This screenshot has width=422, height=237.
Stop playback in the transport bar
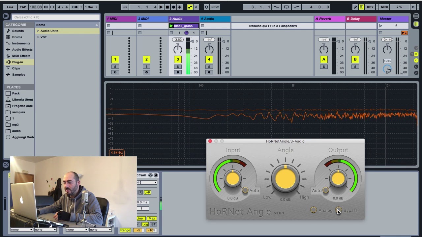(167, 7)
